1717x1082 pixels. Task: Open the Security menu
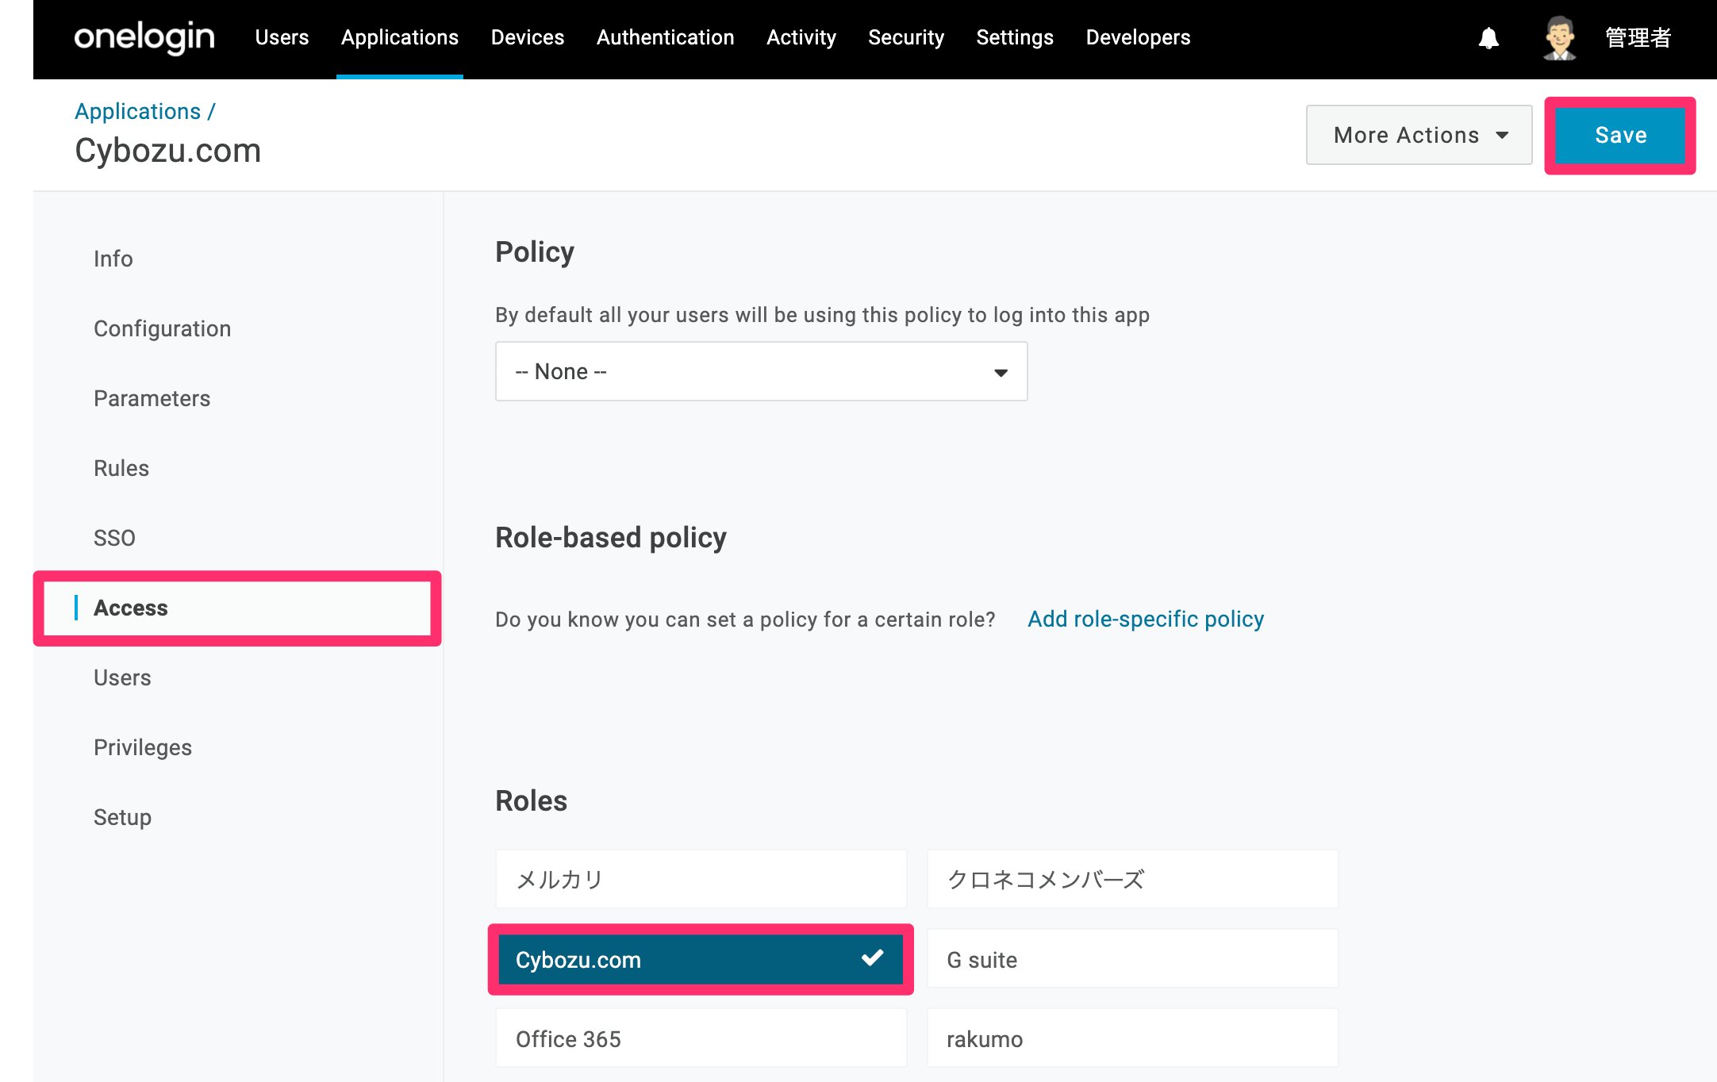pos(906,37)
